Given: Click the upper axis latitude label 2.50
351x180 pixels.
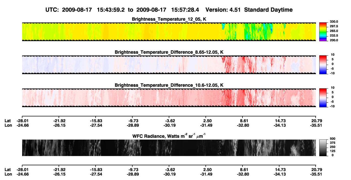Looking at the screenshot, I should point(207,121).
